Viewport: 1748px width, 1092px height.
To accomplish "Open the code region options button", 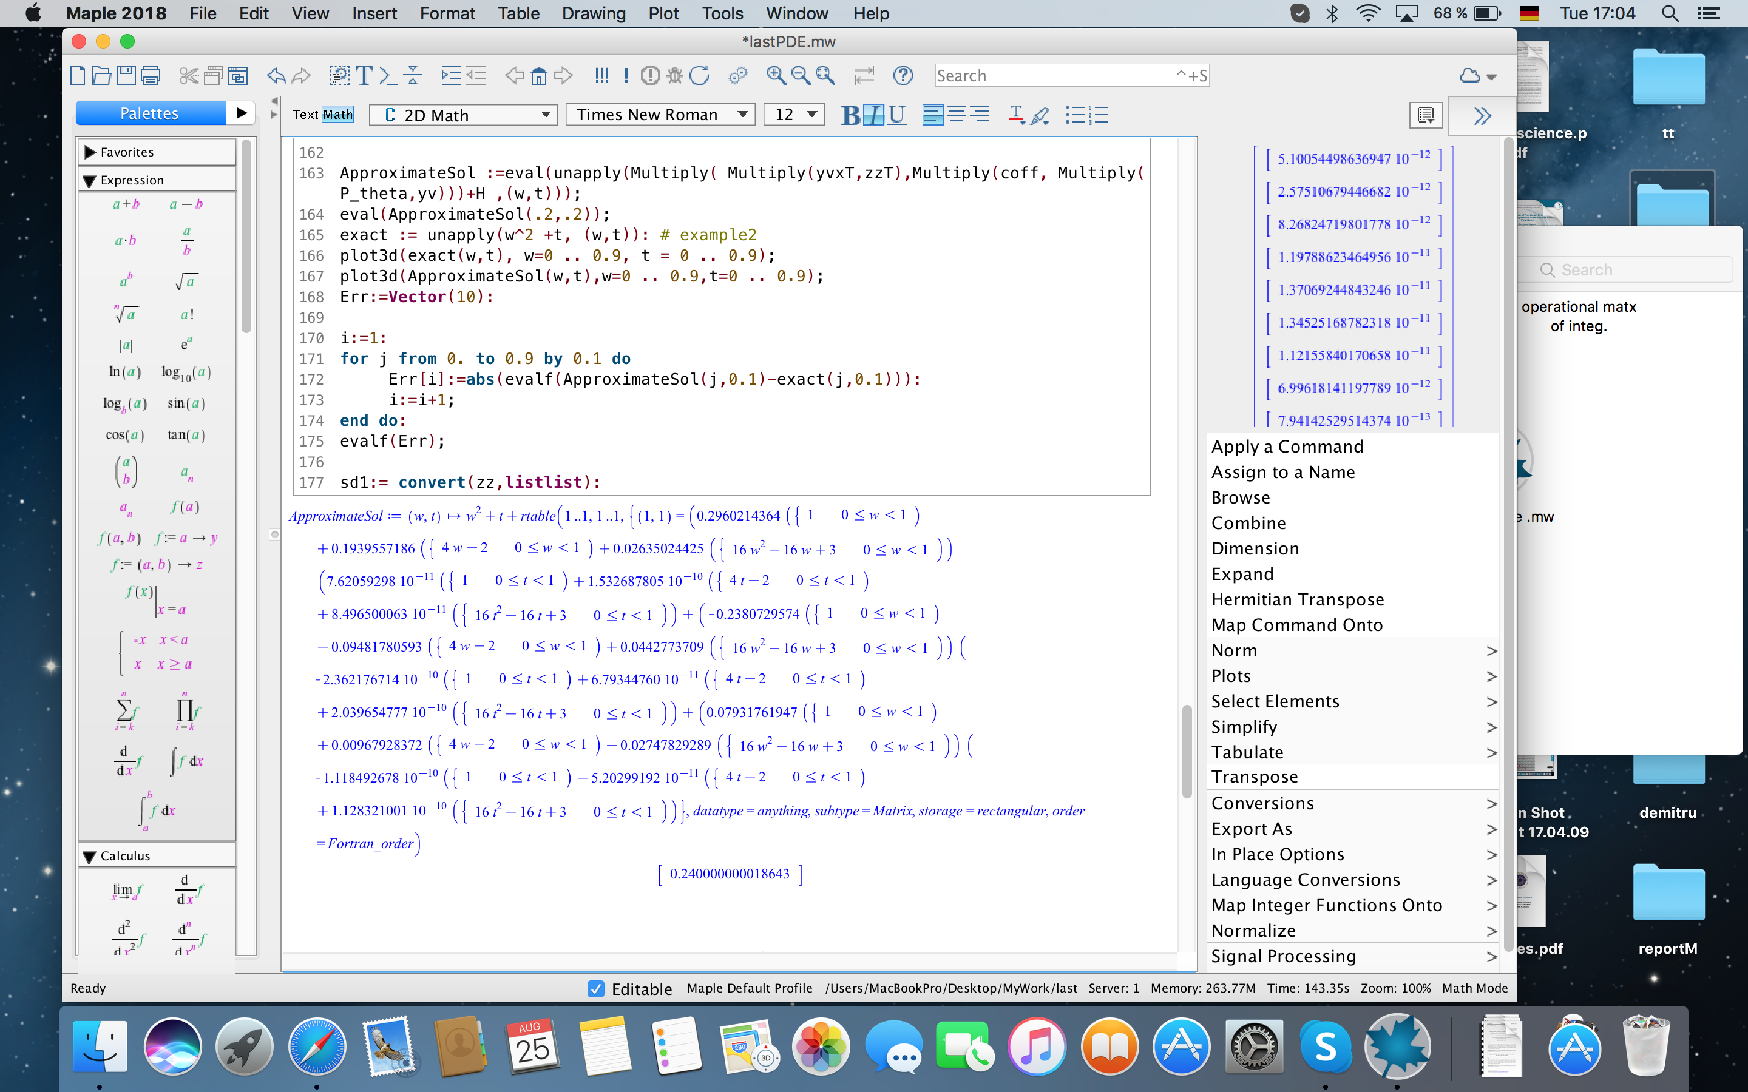I will coord(1426,115).
